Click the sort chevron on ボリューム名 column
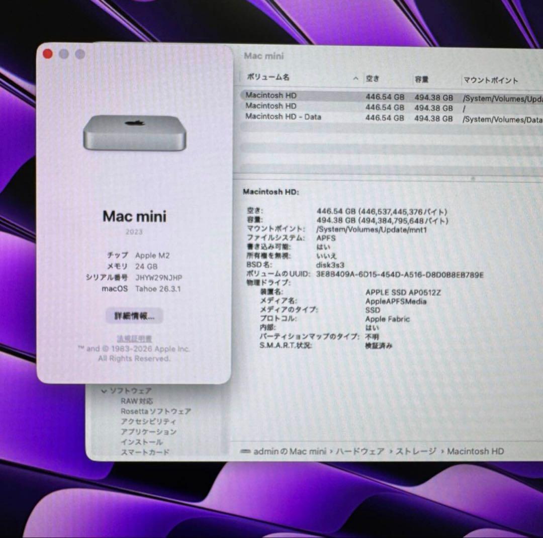The width and height of the screenshot is (543, 538). (355, 78)
